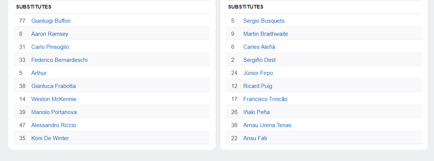Click on Sergio Busquets
434x161 pixels.
point(264,21)
